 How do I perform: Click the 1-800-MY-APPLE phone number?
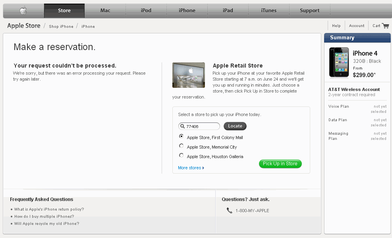point(252,211)
